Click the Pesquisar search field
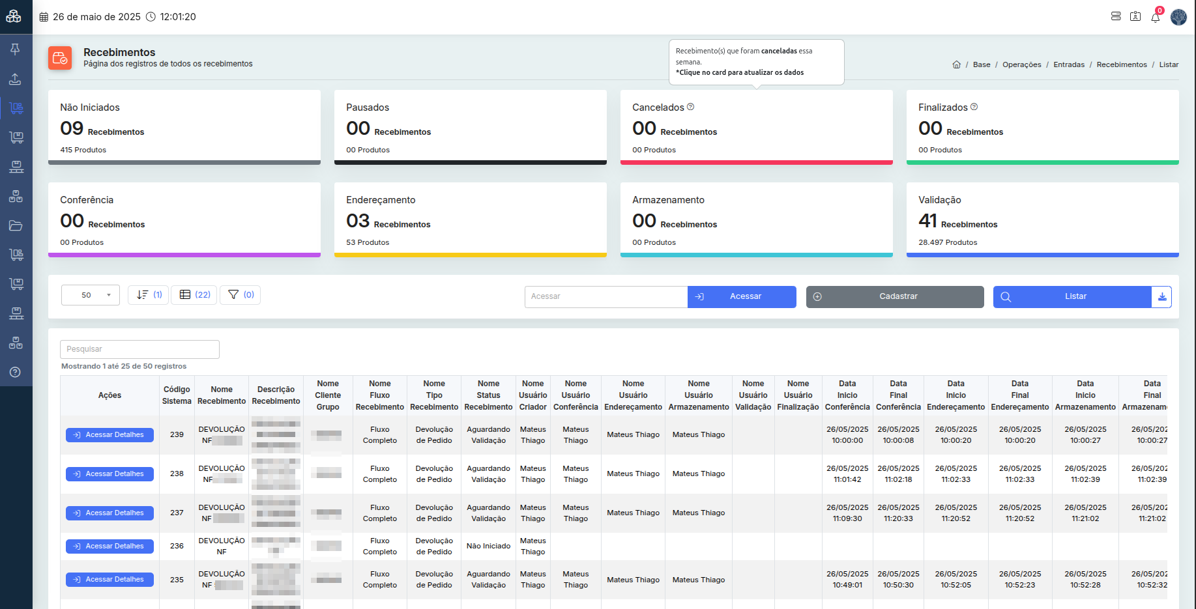This screenshot has width=1196, height=609. coord(139,349)
